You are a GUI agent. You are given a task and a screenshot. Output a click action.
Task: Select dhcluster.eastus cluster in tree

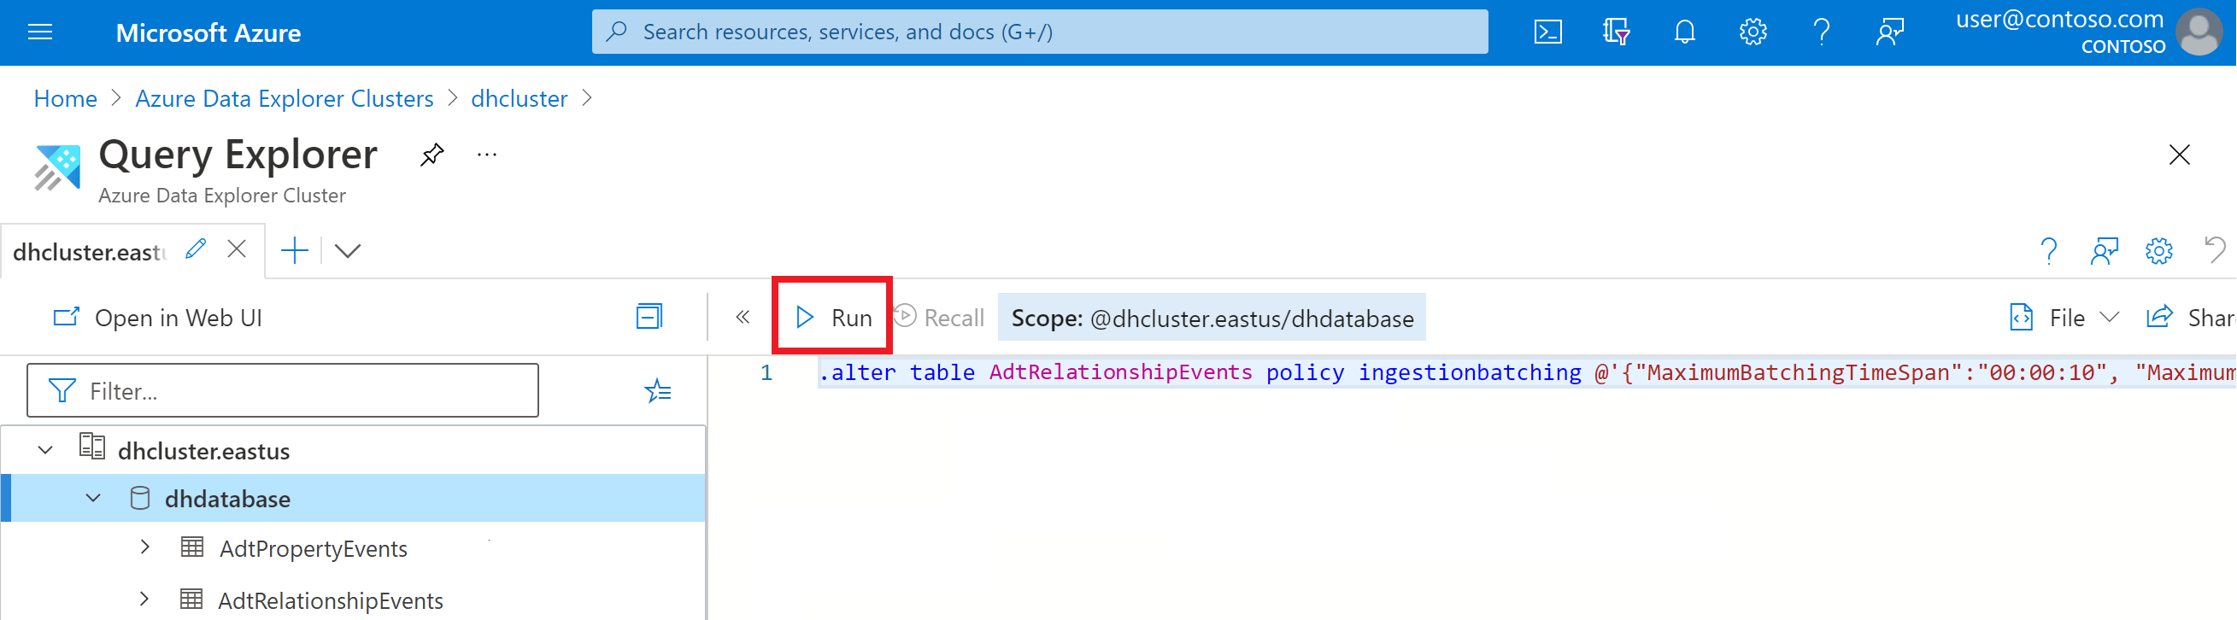203,451
